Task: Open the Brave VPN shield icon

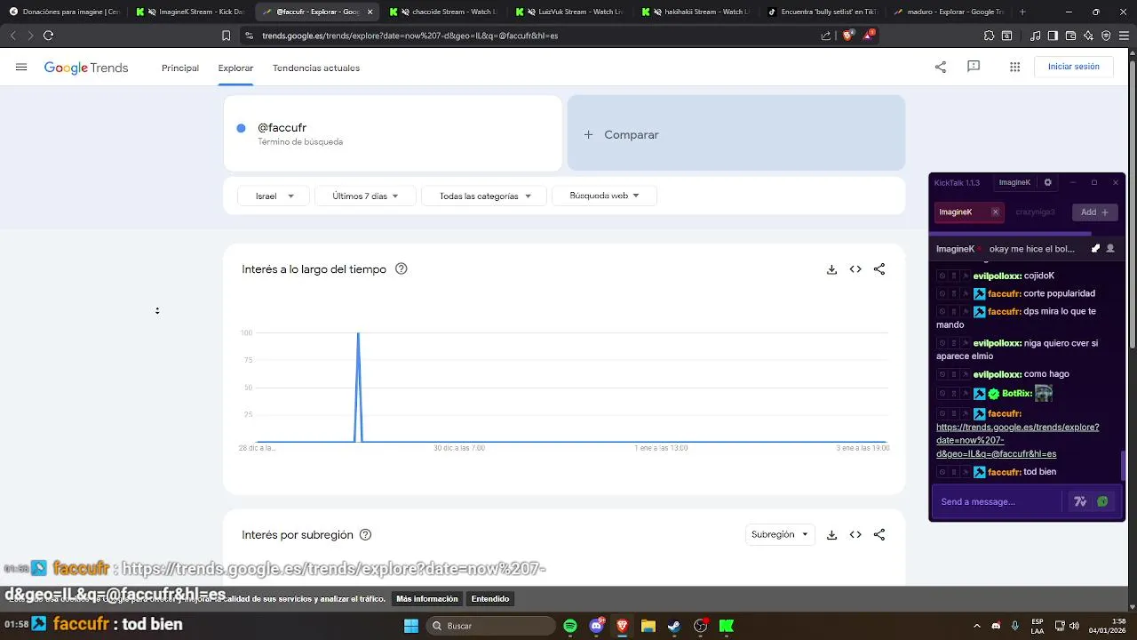Action: click(x=1106, y=36)
